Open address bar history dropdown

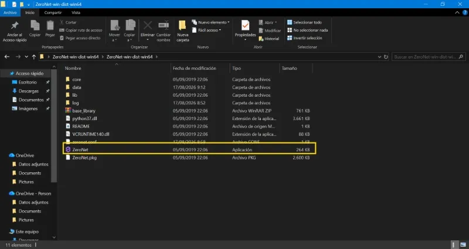pos(379,57)
